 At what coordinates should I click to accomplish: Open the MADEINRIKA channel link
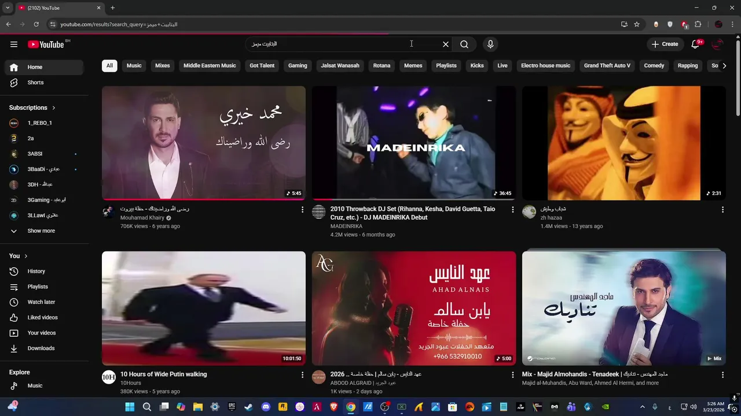(x=346, y=226)
